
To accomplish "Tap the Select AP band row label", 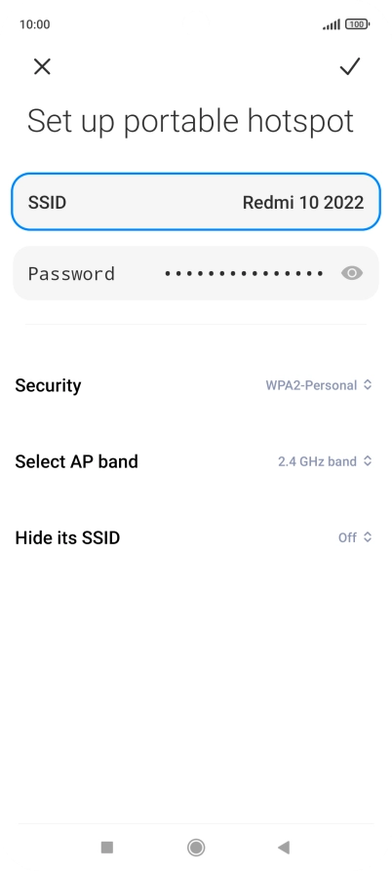I will (x=77, y=461).
